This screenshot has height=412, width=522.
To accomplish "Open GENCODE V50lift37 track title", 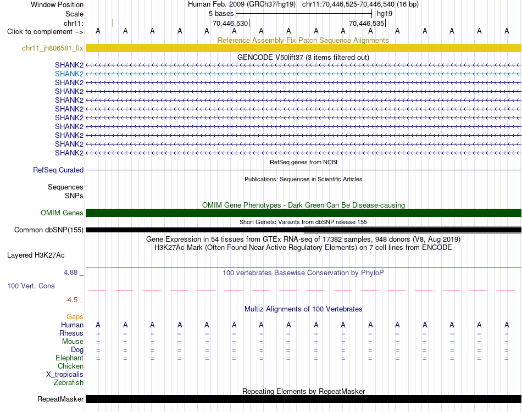I will pyautogui.click(x=303, y=57).
